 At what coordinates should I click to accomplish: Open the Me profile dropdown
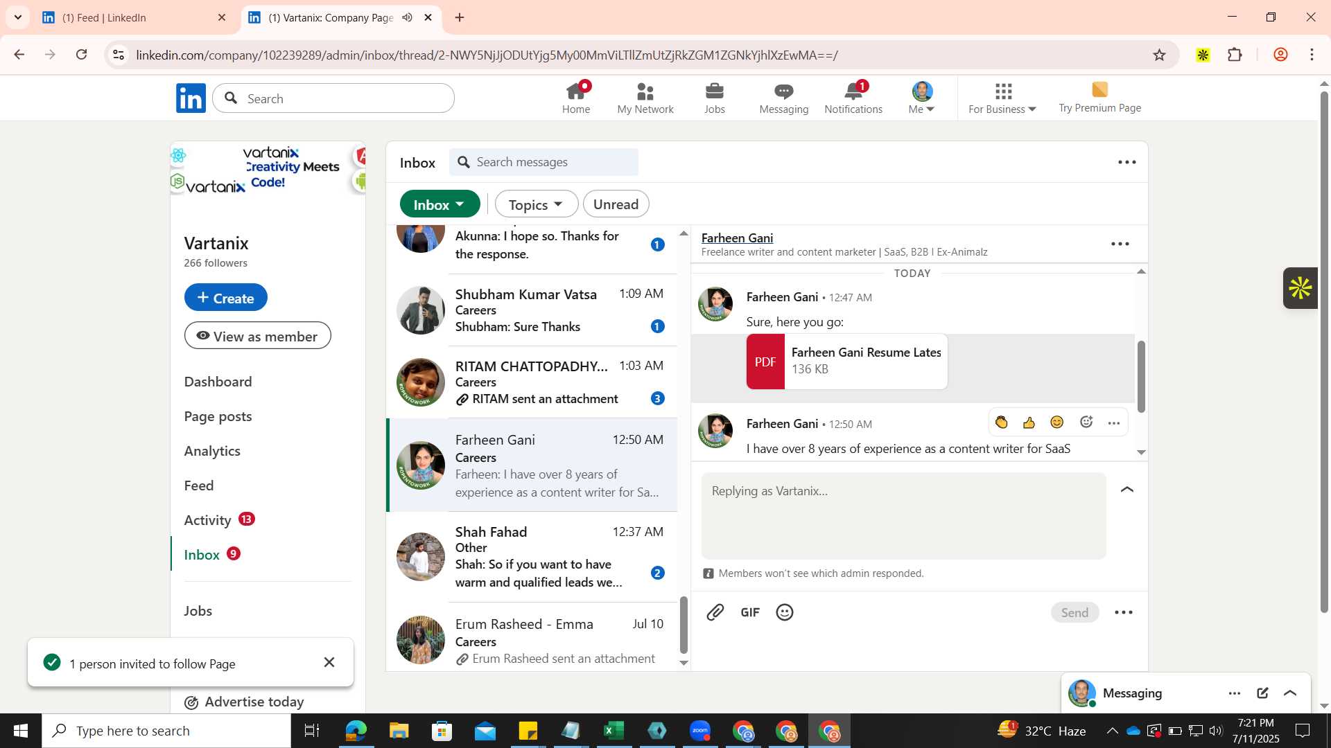(x=922, y=98)
